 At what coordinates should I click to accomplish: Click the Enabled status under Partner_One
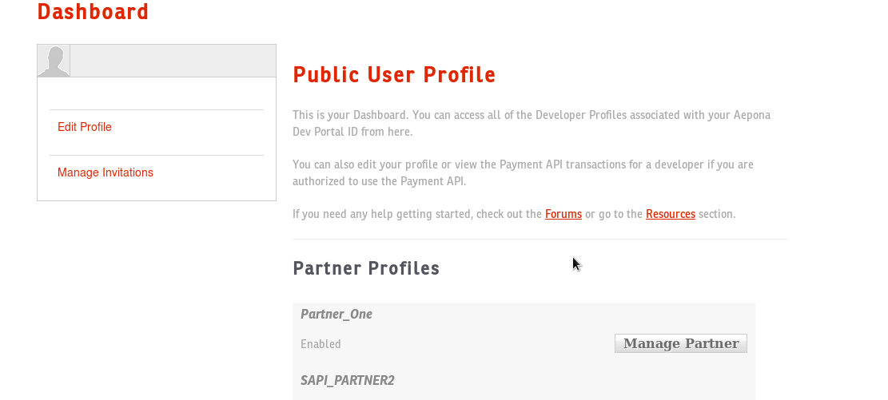321,344
